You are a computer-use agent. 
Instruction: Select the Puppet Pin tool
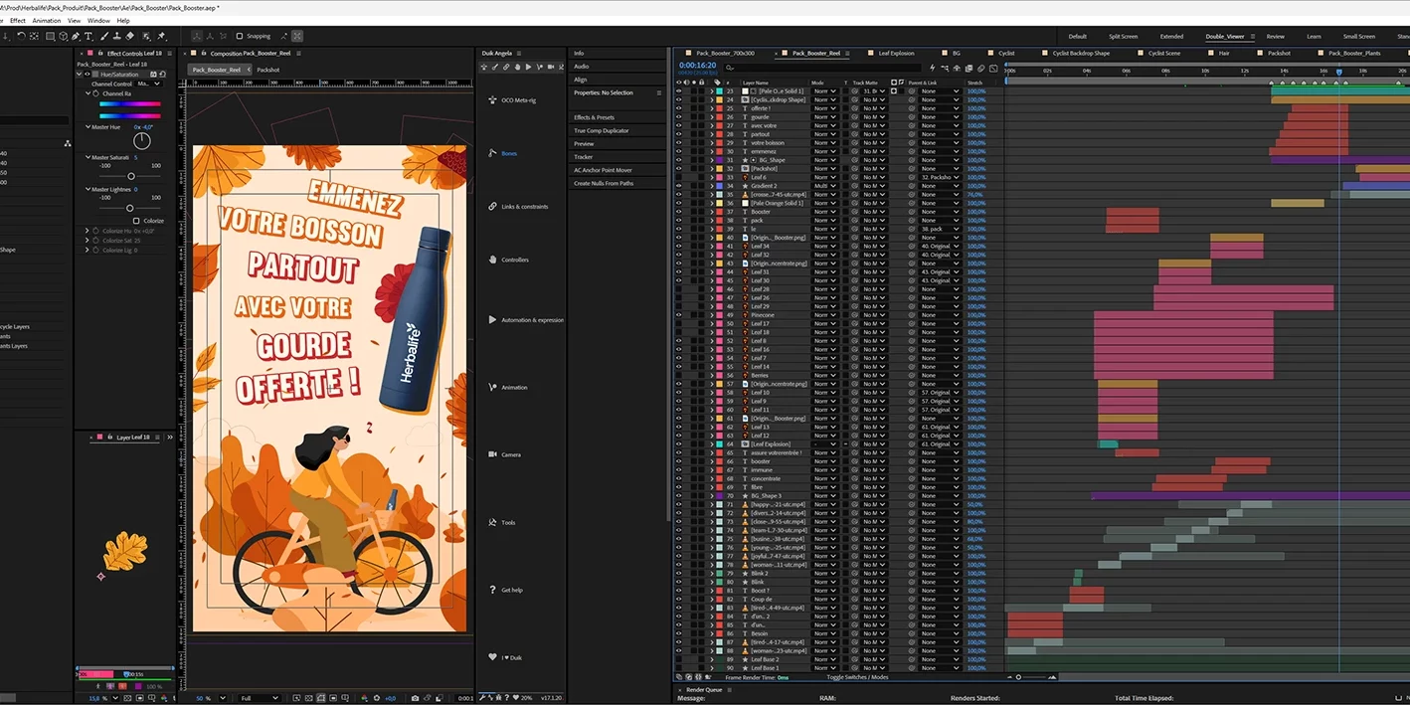[161, 36]
